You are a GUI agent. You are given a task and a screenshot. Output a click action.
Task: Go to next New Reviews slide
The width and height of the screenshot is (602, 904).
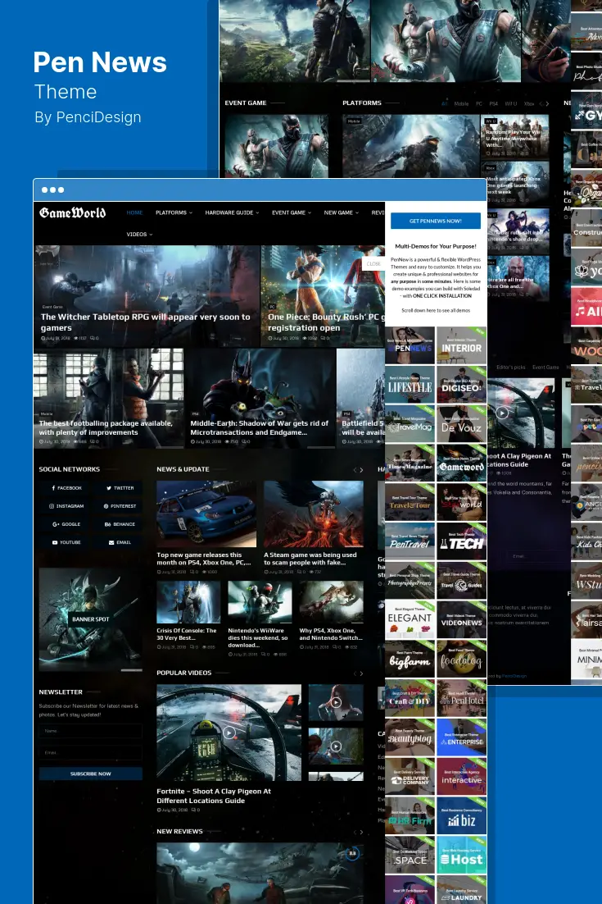pos(361,832)
